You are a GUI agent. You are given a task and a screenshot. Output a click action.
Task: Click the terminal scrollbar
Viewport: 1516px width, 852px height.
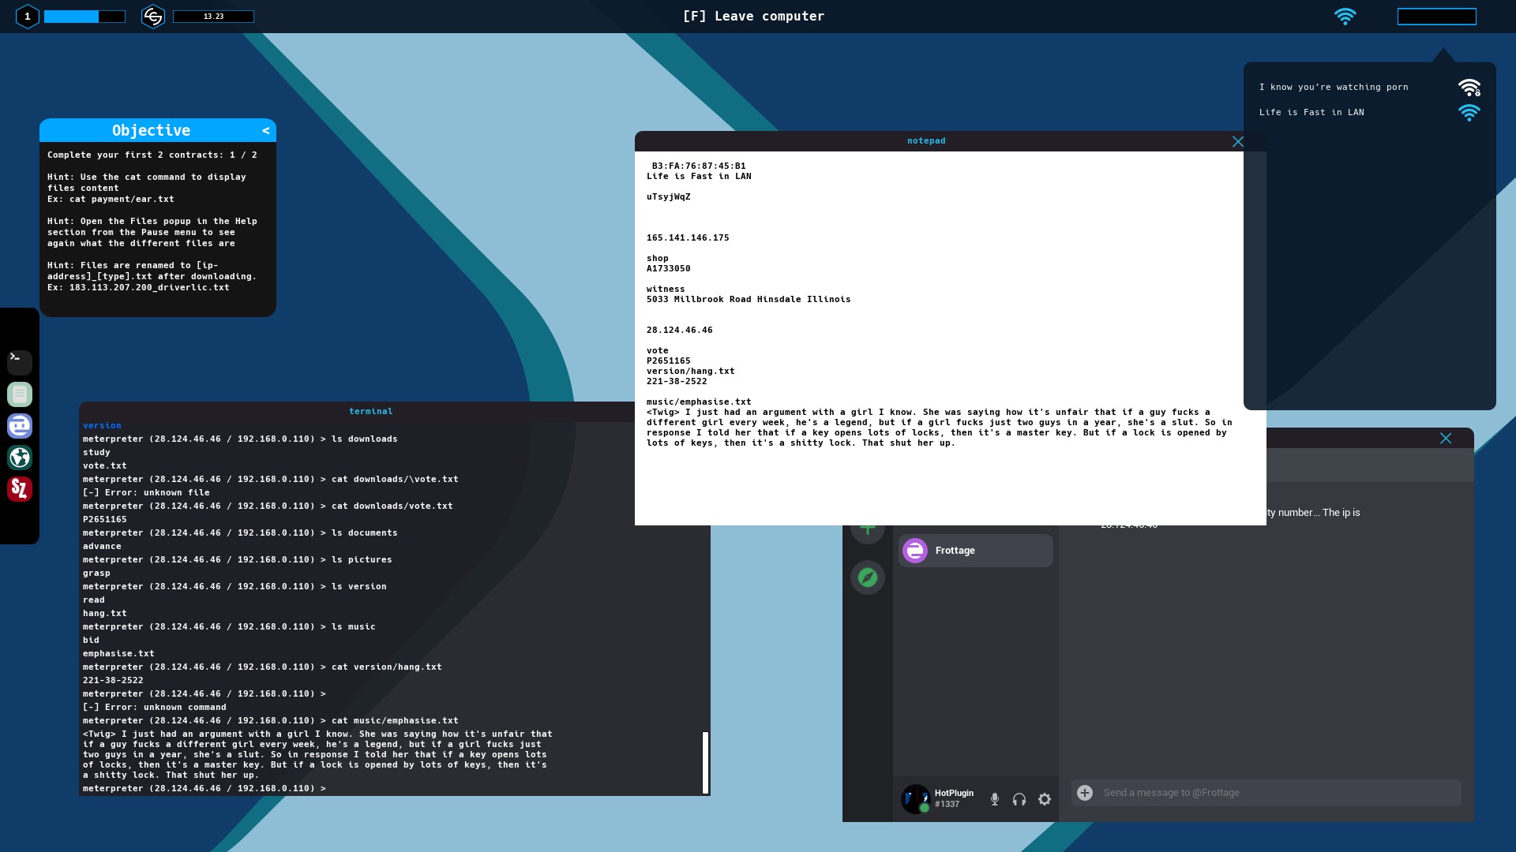(705, 761)
